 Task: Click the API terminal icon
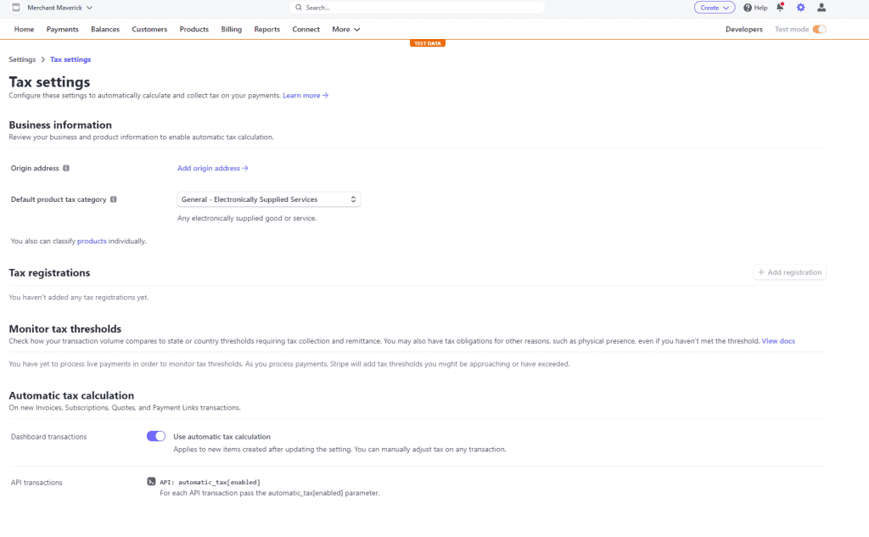pos(151,482)
